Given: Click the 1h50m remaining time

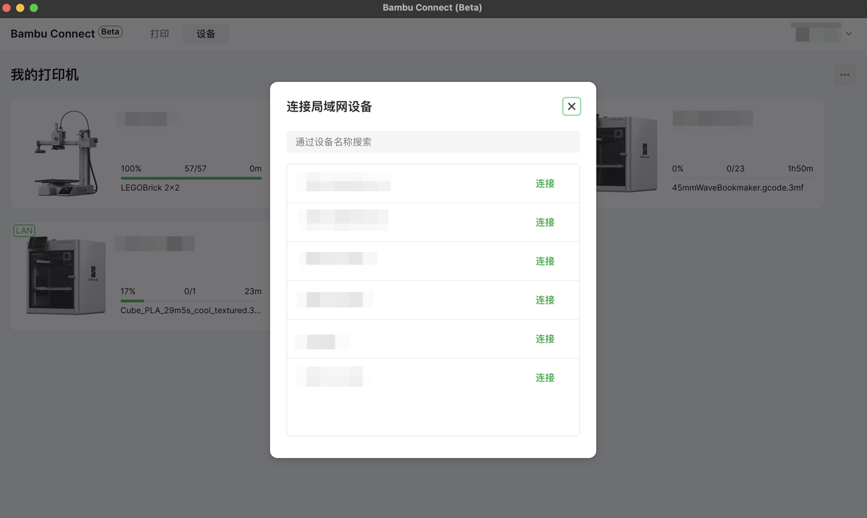Looking at the screenshot, I should pos(801,169).
